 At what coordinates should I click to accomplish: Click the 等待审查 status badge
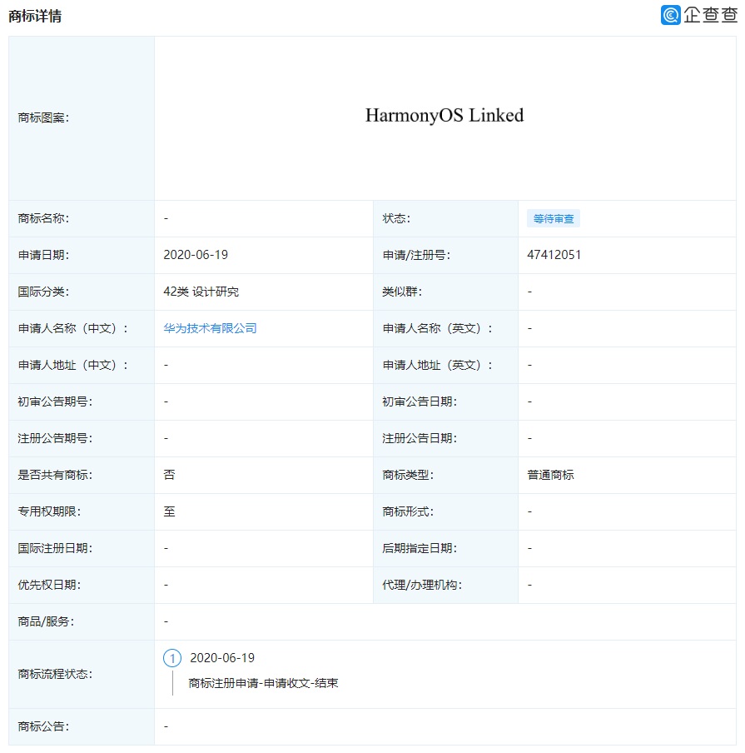pyautogui.click(x=553, y=218)
